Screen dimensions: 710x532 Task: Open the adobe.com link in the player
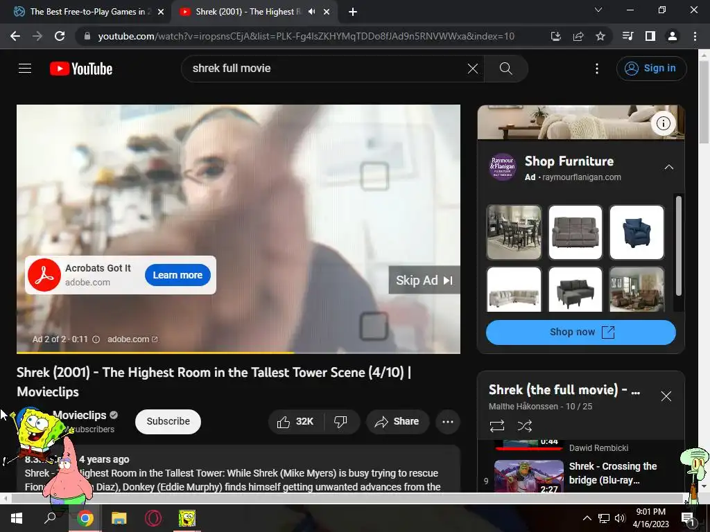[132, 339]
